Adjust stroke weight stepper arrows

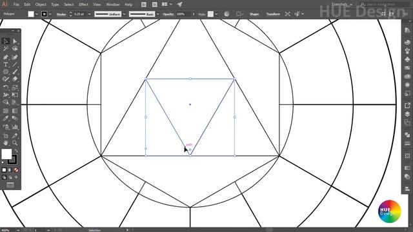pos(70,14)
